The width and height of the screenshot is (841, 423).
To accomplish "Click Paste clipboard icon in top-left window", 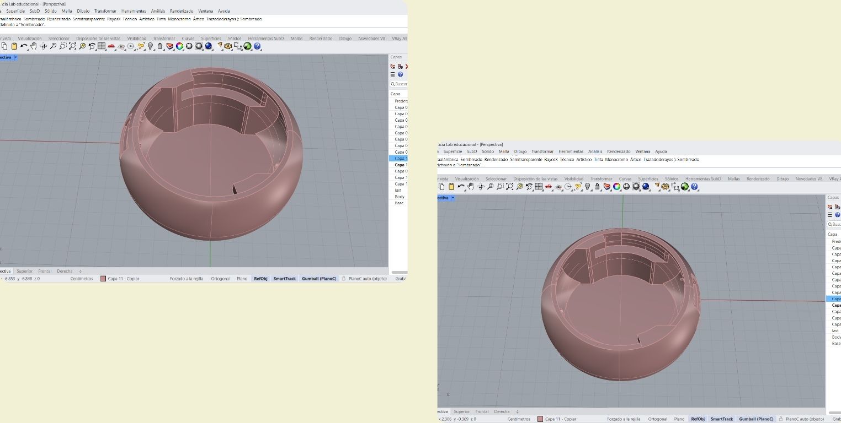I will (x=14, y=46).
